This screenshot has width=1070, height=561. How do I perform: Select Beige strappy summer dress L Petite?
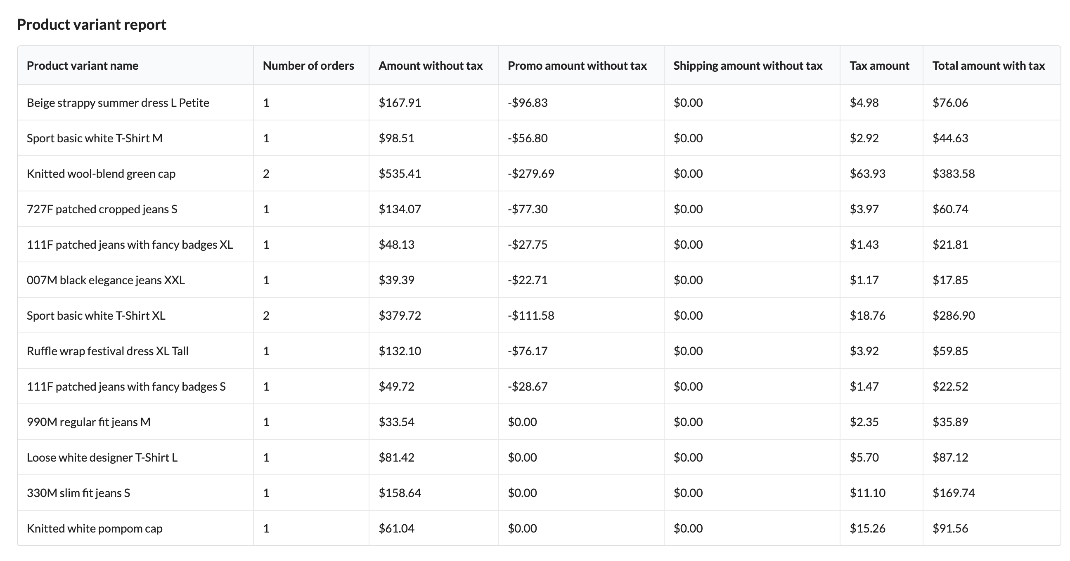pyautogui.click(x=118, y=102)
